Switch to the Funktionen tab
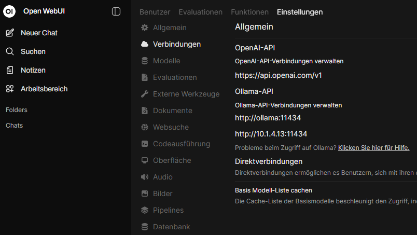This screenshot has height=235, width=417. (249, 12)
